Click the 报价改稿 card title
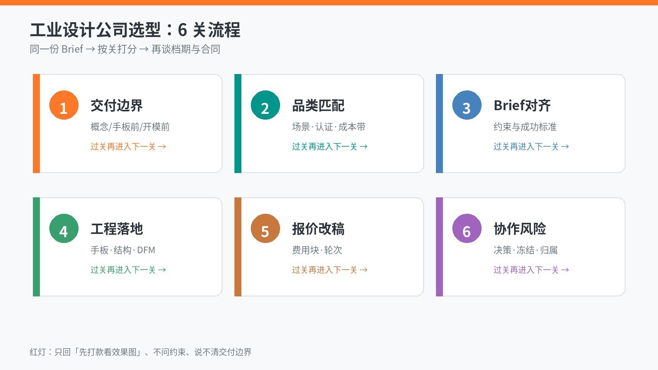This screenshot has height=370, width=658. 318,229
